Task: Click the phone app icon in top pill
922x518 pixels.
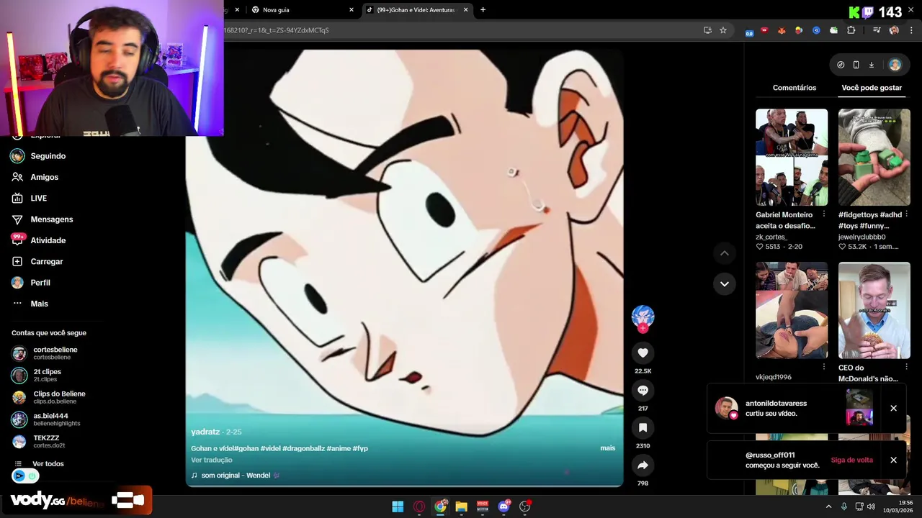Action: pos(856,65)
